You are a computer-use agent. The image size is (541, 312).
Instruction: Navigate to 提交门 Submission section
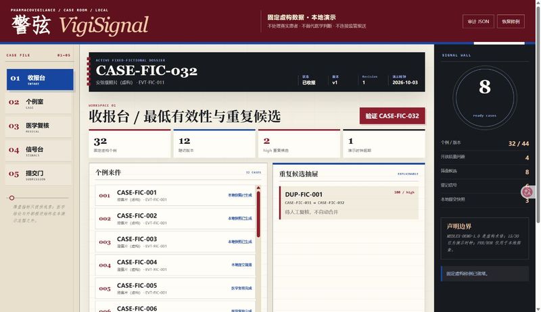(x=39, y=175)
